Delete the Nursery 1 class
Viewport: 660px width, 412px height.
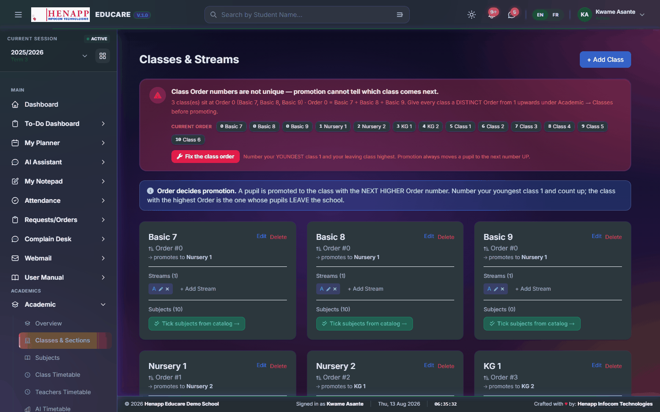(x=278, y=366)
